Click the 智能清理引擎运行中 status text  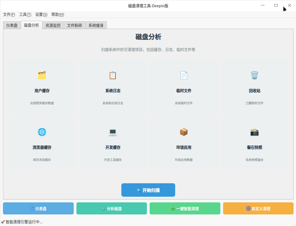[24, 222]
